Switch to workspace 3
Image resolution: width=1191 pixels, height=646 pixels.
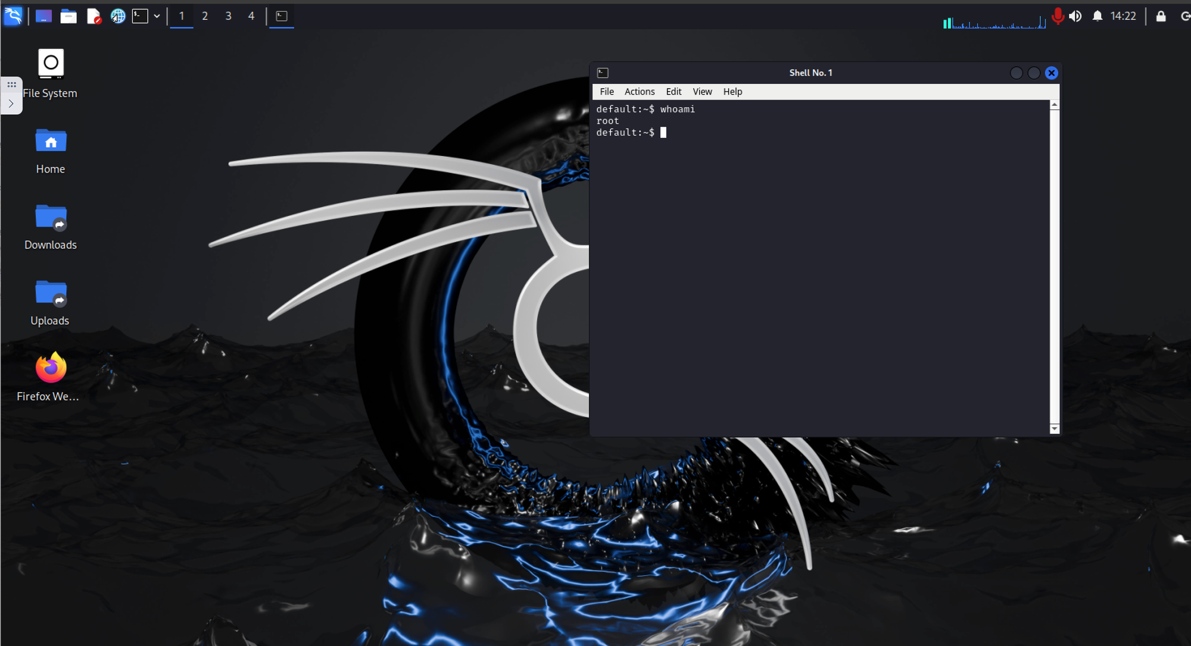coord(228,16)
